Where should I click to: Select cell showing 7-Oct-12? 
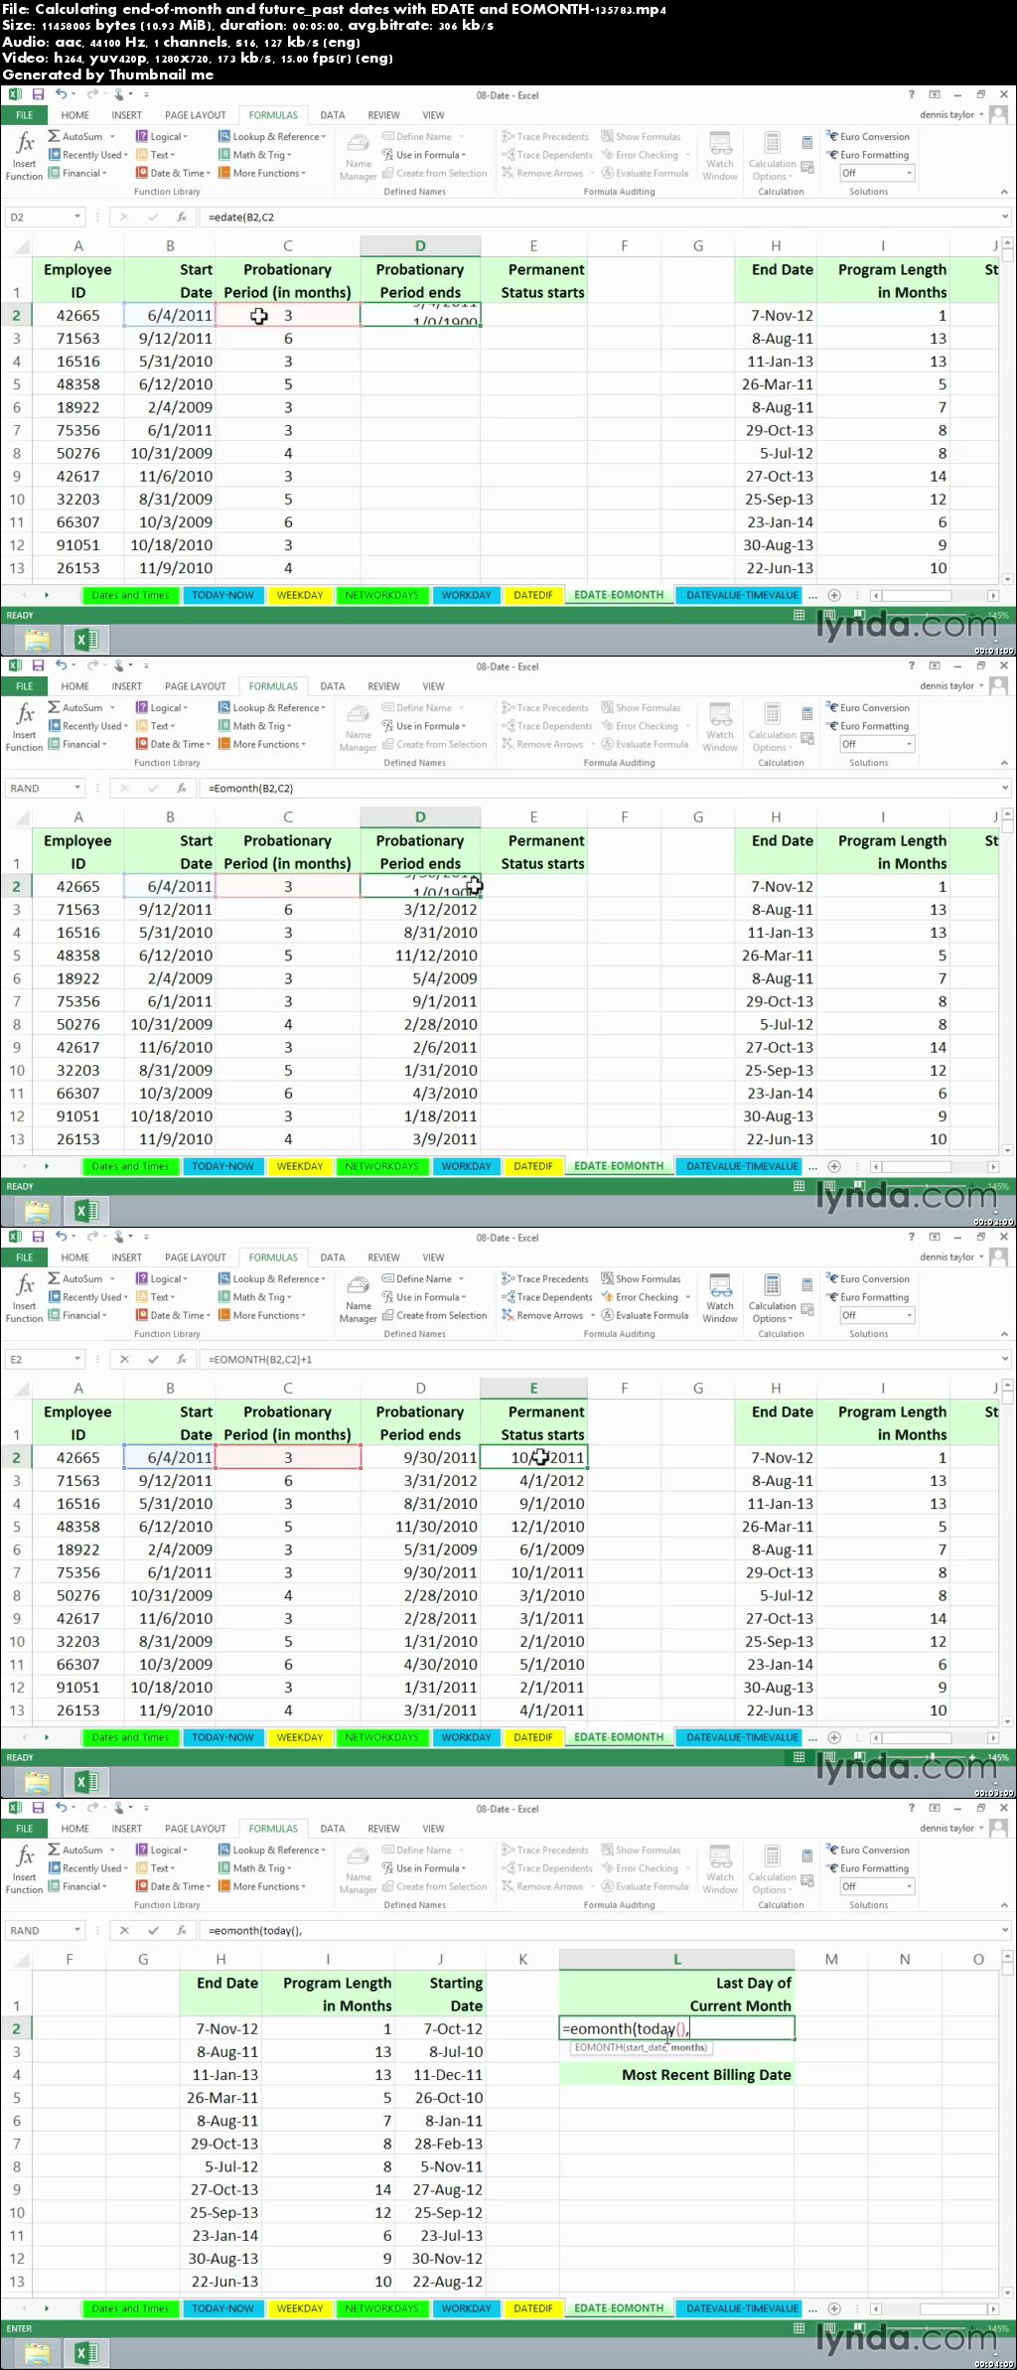[440, 2028]
